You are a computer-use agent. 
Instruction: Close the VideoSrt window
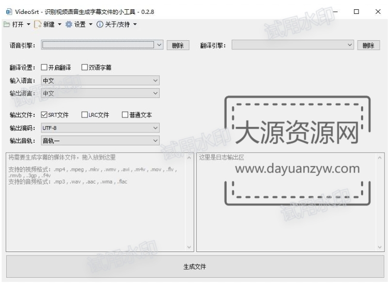(378, 12)
